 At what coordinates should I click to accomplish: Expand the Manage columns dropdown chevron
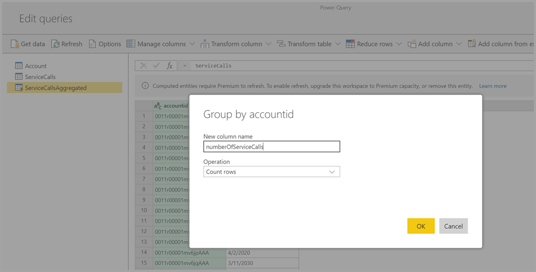pos(192,44)
